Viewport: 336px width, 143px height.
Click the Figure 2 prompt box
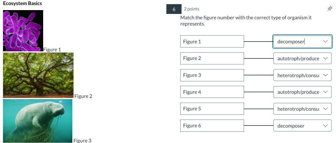coord(212,58)
